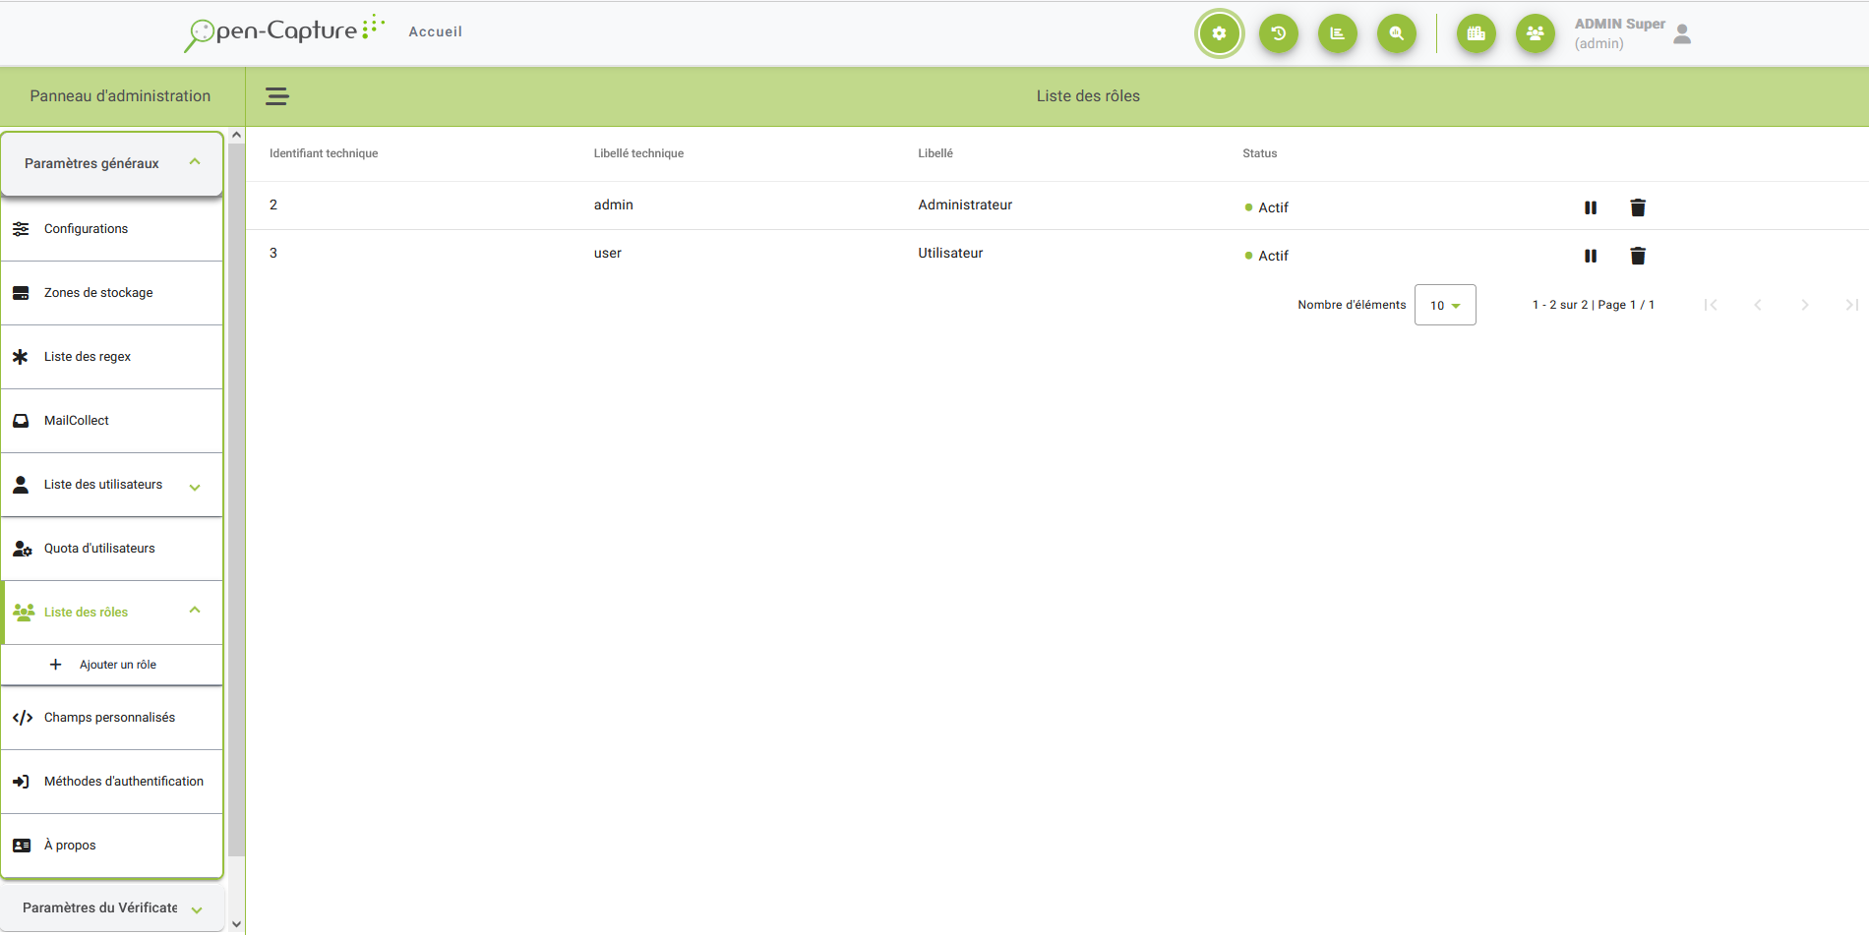Image resolution: width=1869 pixels, height=935 pixels.
Task: Toggle the hamburger side menu
Action: 276,96
